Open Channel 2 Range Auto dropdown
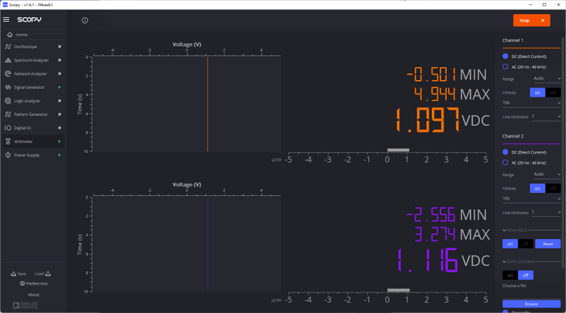The height and width of the screenshot is (313, 566). tap(547, 174)
